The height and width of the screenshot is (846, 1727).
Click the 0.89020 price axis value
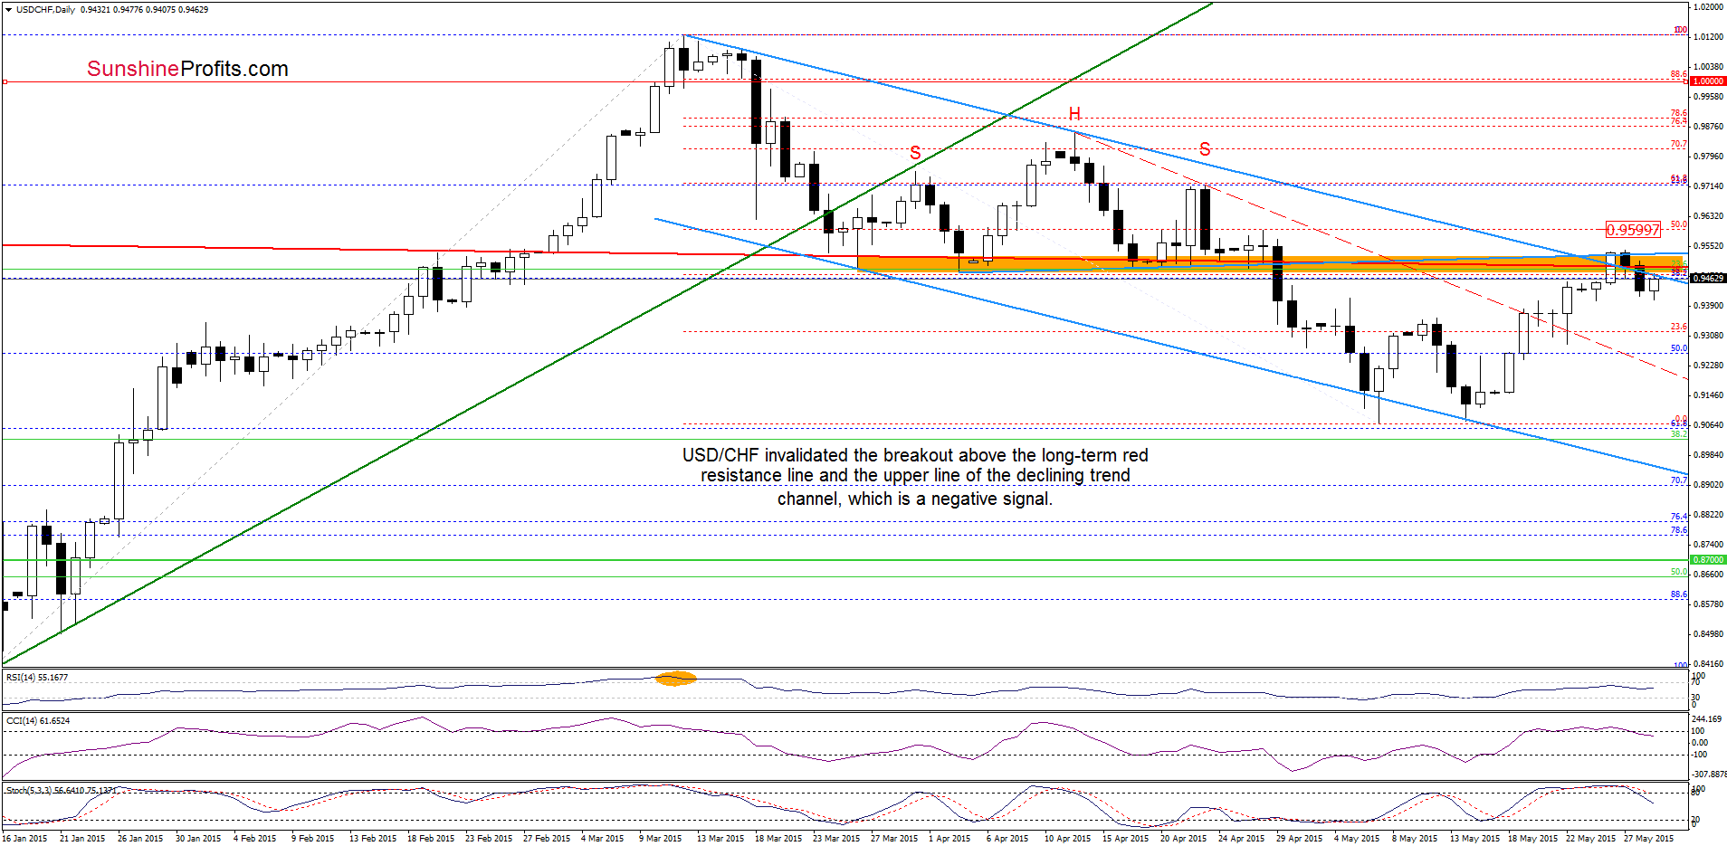[x=1708, y=485]
